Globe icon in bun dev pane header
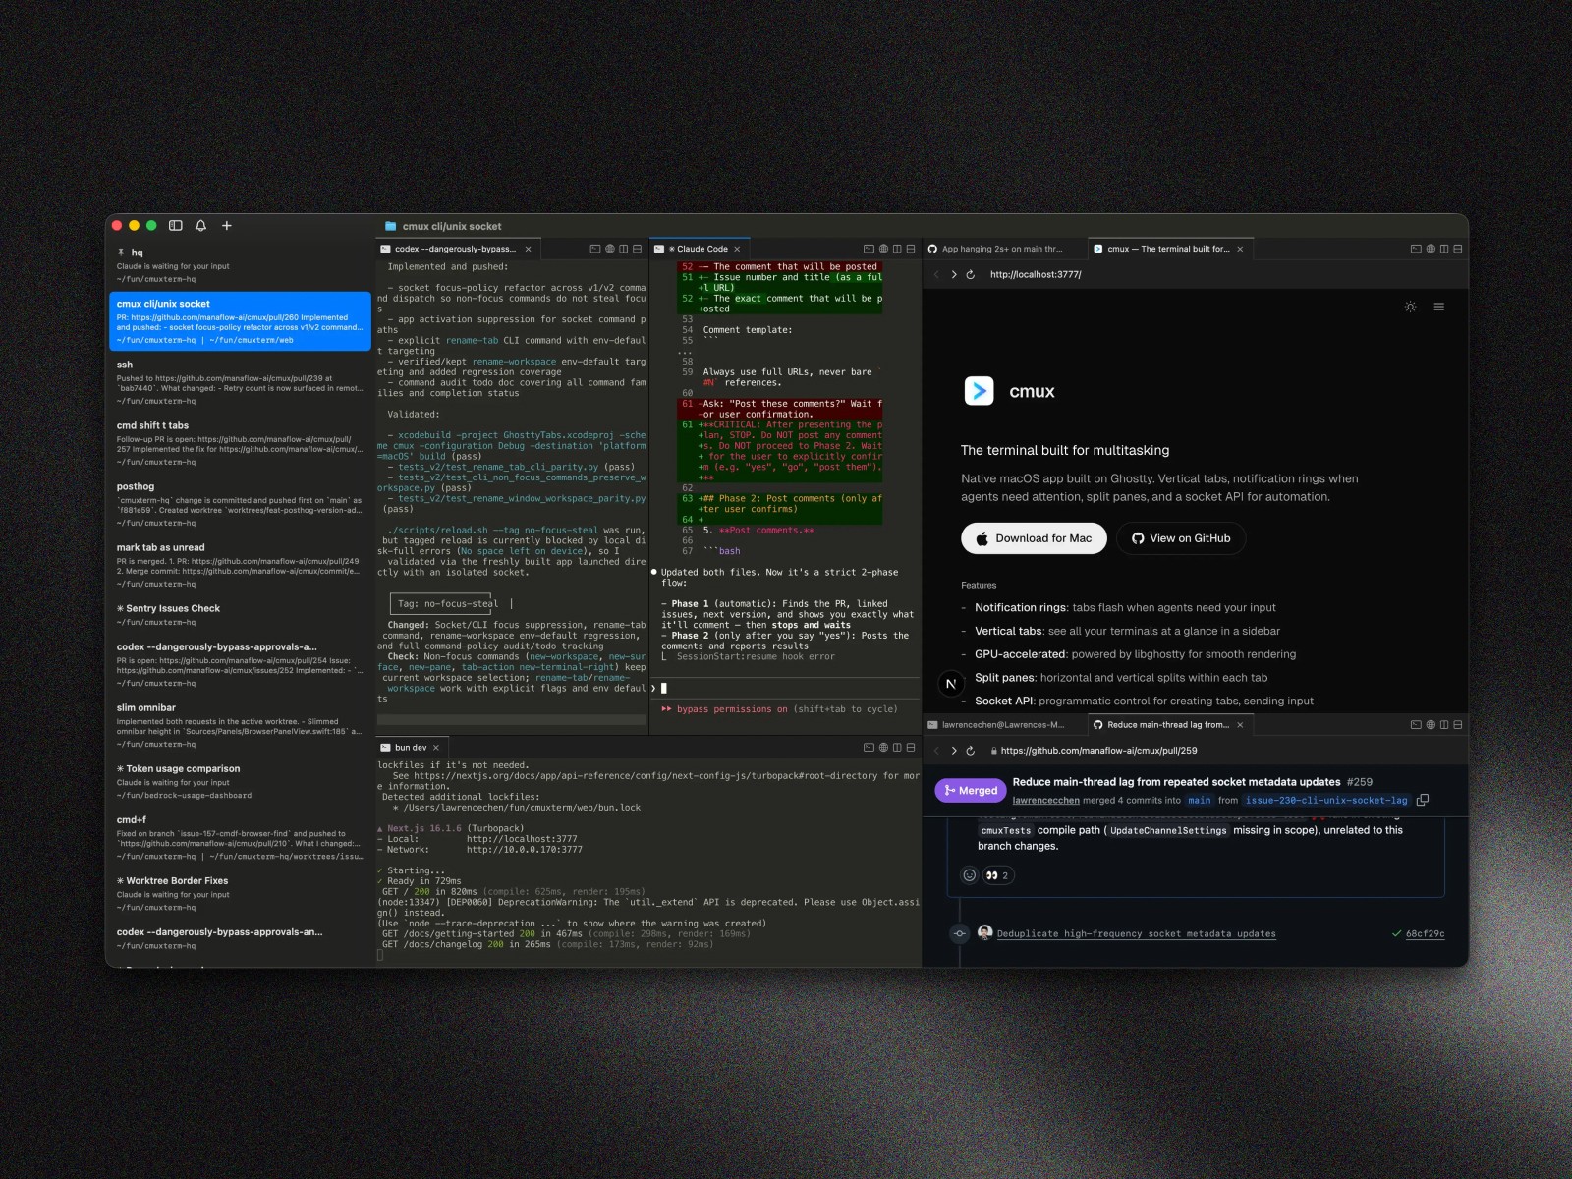The width and height of the screenshot is (1572, 1179). tap(882, 748)
